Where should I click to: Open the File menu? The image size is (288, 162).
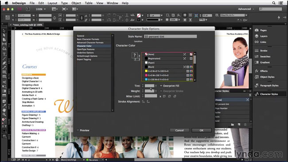click(32, 3)
